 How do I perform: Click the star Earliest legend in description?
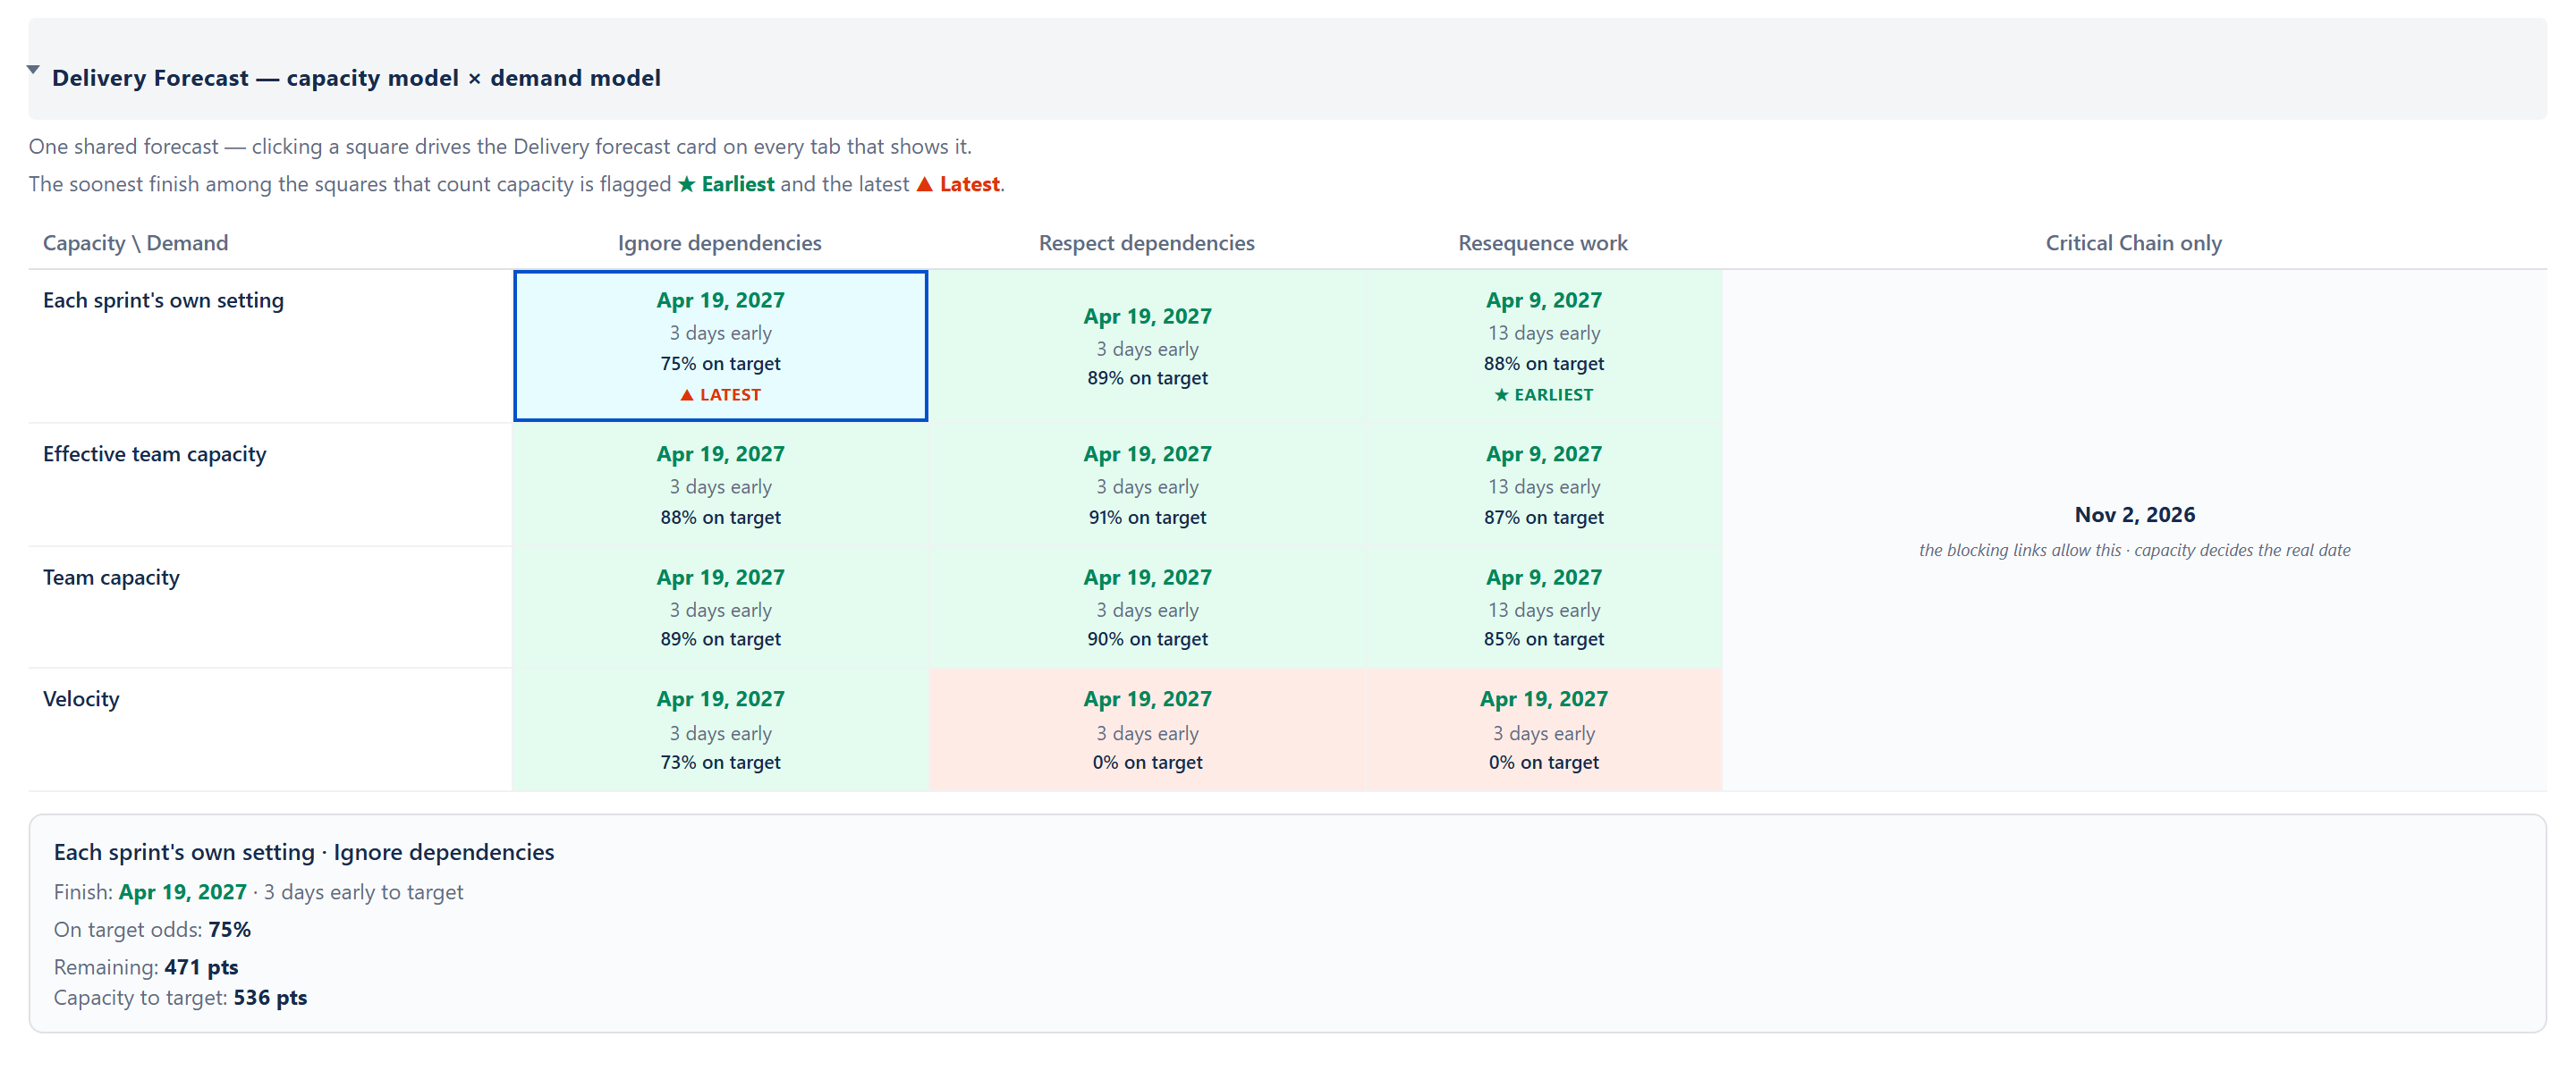click(726, 184)
